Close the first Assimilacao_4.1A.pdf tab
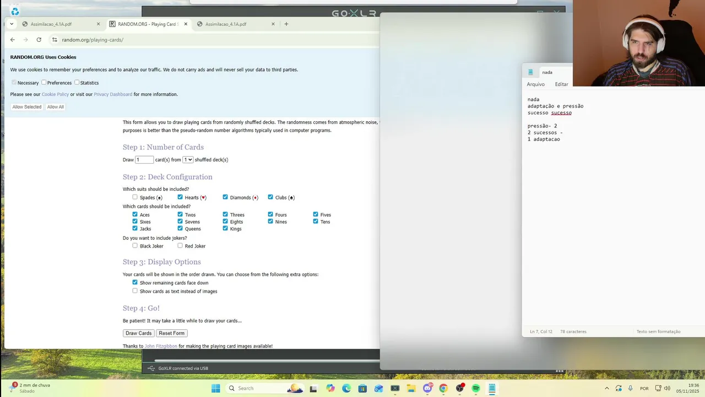The height and width of the screenshot is (397, 705). 99,24
